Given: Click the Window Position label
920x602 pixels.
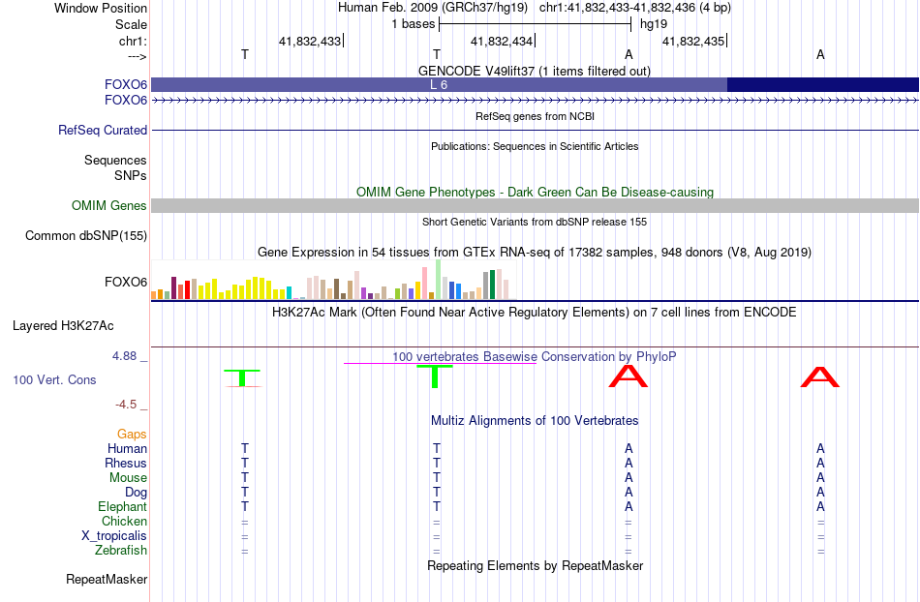Looking at the screenshot, I should pyautogui.click(x=101, y=8).
